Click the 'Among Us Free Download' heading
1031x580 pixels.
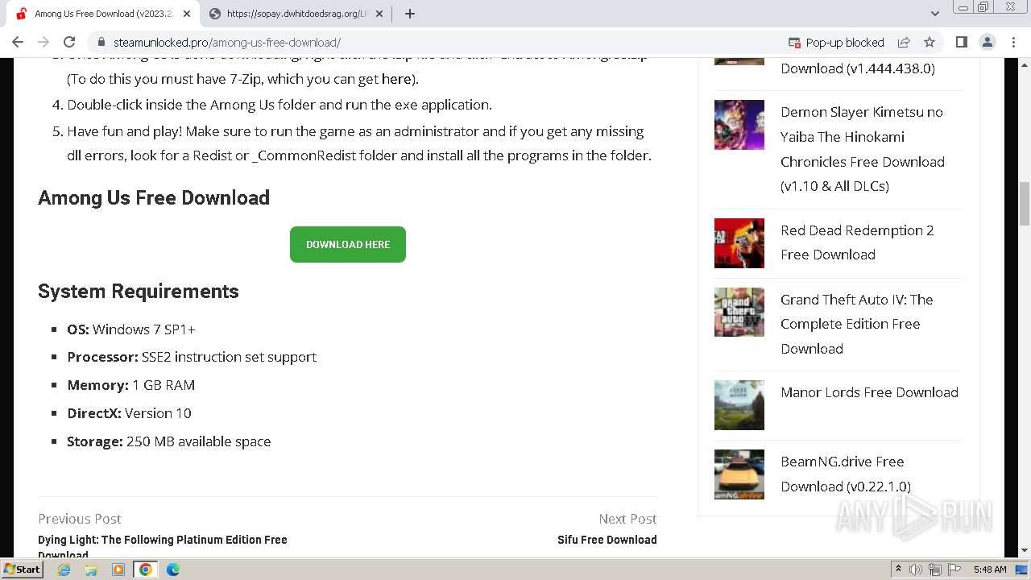154,198
